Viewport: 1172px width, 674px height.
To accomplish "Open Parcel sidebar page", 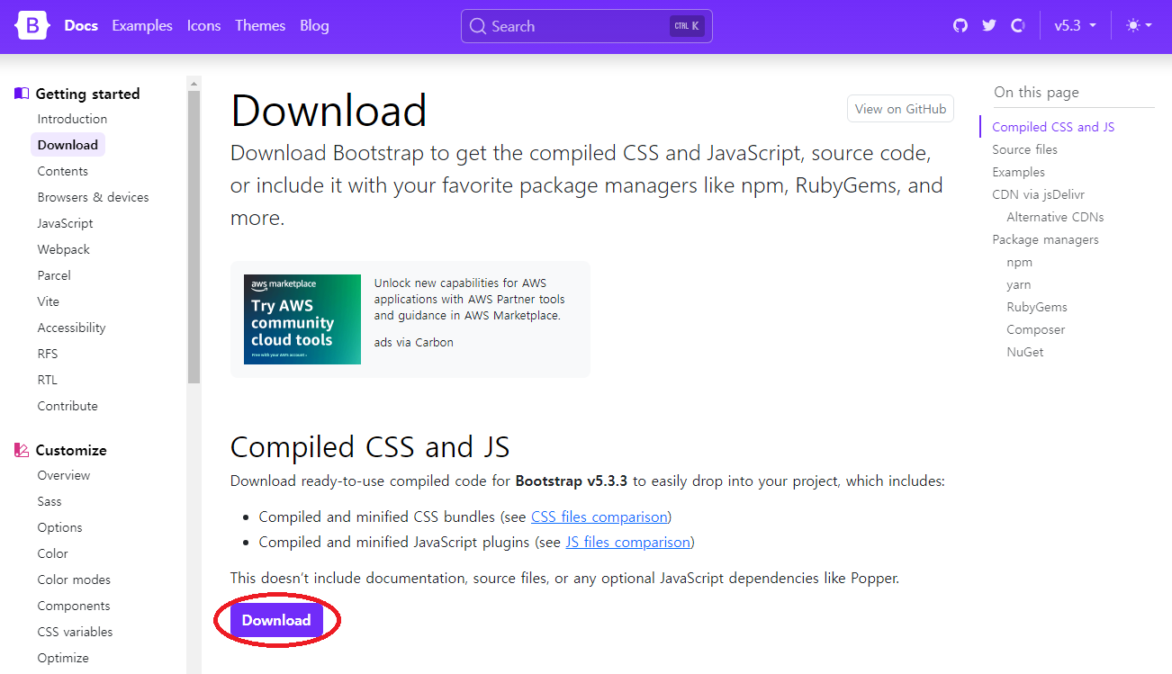I will click(54, 275).
